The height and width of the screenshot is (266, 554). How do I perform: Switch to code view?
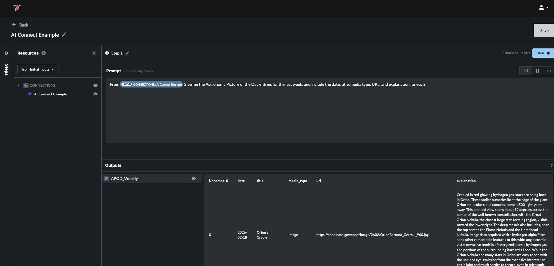click(x=549, y=71)
